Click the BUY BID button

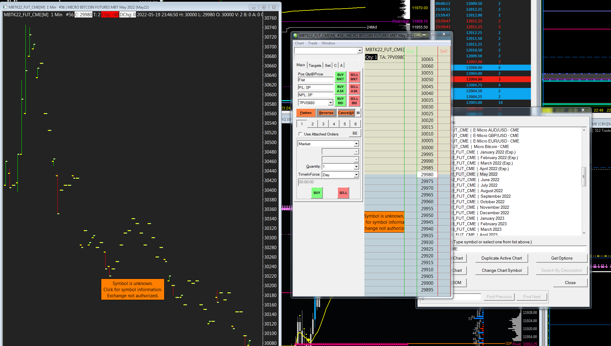coord(340,101)
